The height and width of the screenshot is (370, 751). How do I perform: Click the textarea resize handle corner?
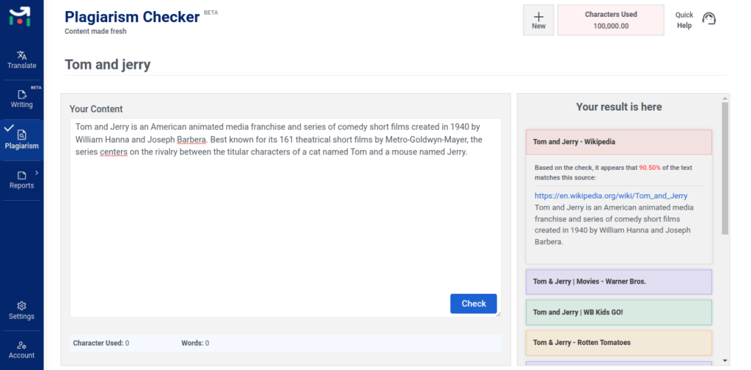tap(498, 314)
